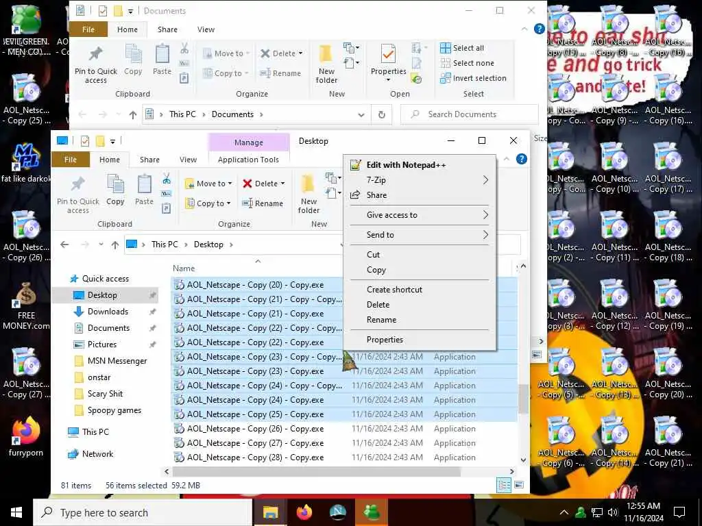Select AOL_Netscape - Copy (26) - Copy.exe
Screen dimensions: 702x526
point(344,429)
